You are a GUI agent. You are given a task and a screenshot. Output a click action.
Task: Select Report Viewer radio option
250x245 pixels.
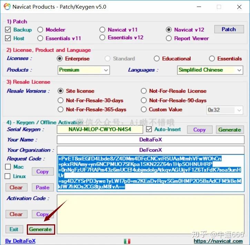point(169,38)
